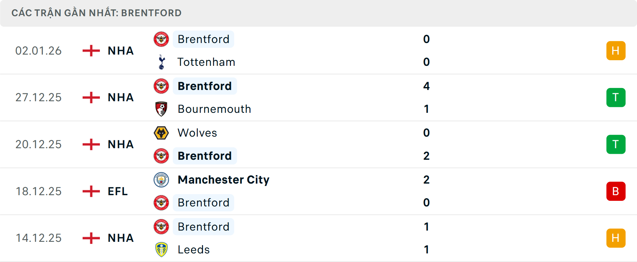Click the England flag beside EFL match
Image resolution: width=637 pixels, height=262 pixels.
[x=91, y=191]
